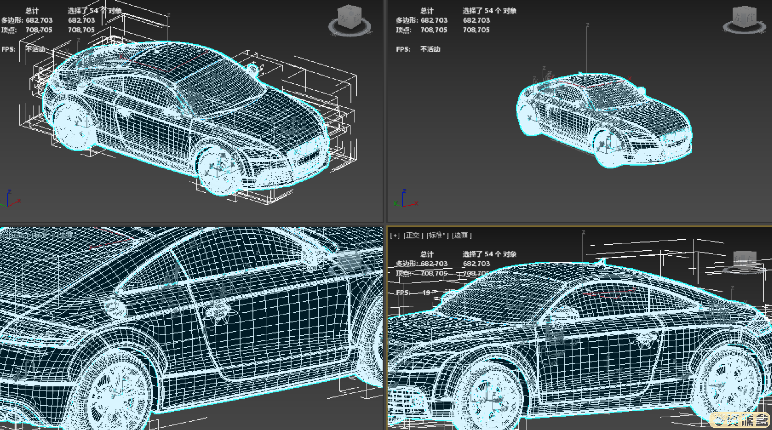The height and width of the screenshot is (430, 772).
Task: Click the "FPS:" label in top-left viewport
Action: pos(8,49)
